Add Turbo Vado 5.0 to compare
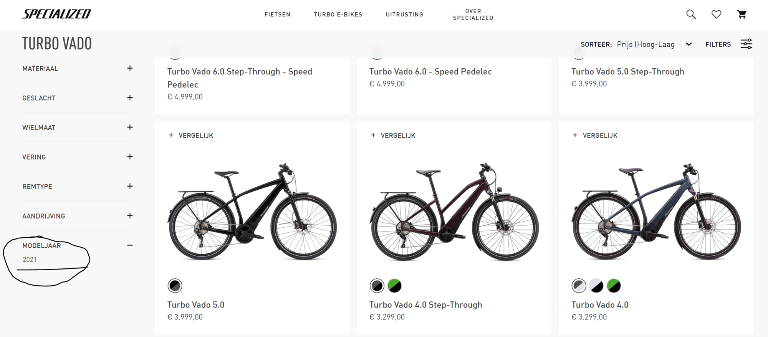The width and height of the screenshot is (768, 337). (191, 135)
